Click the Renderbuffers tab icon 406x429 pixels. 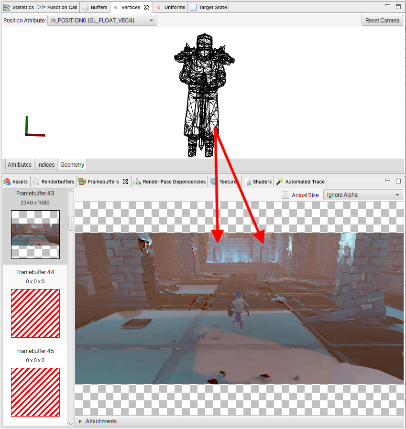coord(36,182)
